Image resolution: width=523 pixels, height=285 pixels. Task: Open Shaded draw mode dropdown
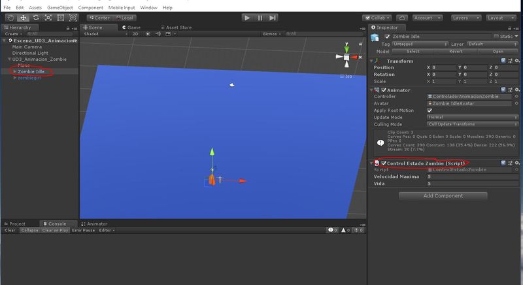point(105,34)
